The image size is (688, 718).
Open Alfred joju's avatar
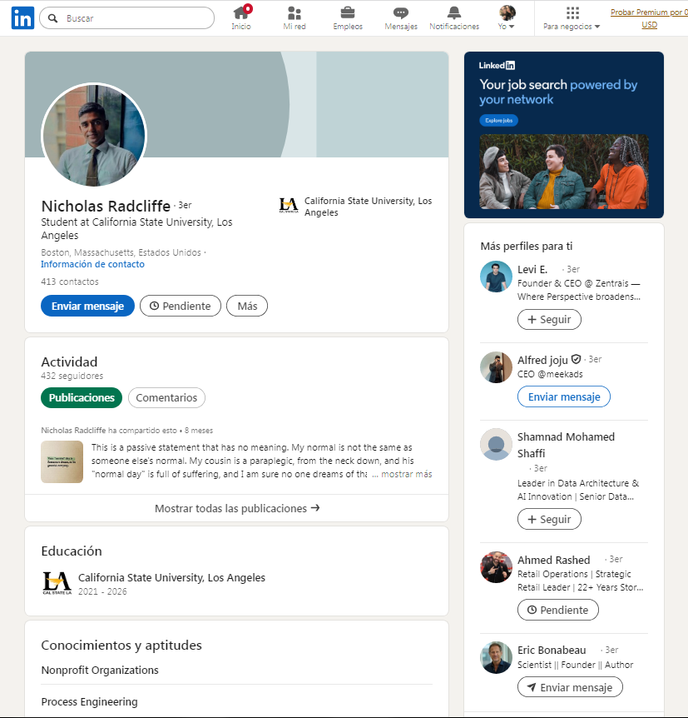(496, 367)
